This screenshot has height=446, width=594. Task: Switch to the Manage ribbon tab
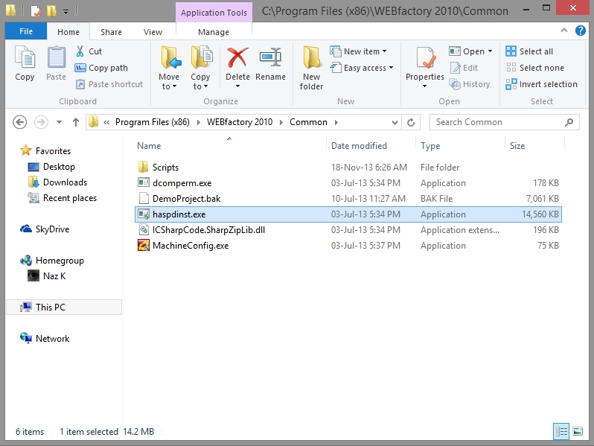214,32
